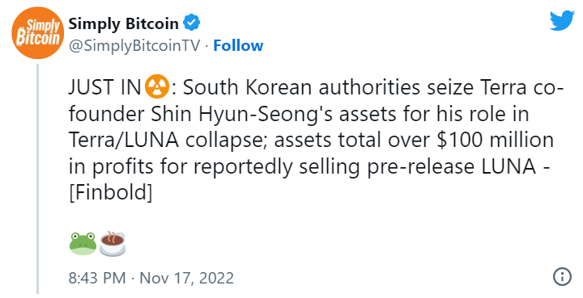Click the radioactive emoji after JUST IN
This screenshot has height=298, width=583.
[157, 87]
